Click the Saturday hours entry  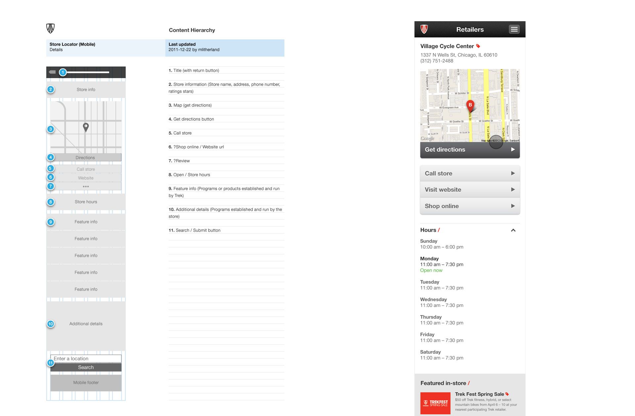click(x=442, y=355)
